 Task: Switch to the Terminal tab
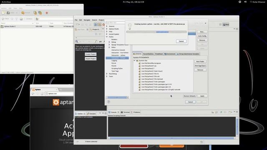[125, 112]
